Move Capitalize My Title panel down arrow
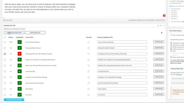This screenshot has height=103, width=184. pyautogui.click(x=161, y=25)
